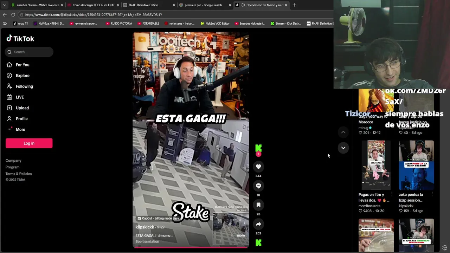450x253 pixels.
Task: Reload the page
Action: (x=13, y=15)
